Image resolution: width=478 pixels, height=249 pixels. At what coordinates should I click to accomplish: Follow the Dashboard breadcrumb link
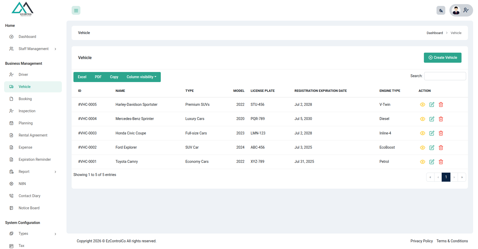pyautogui.click(x=435, y=33)
